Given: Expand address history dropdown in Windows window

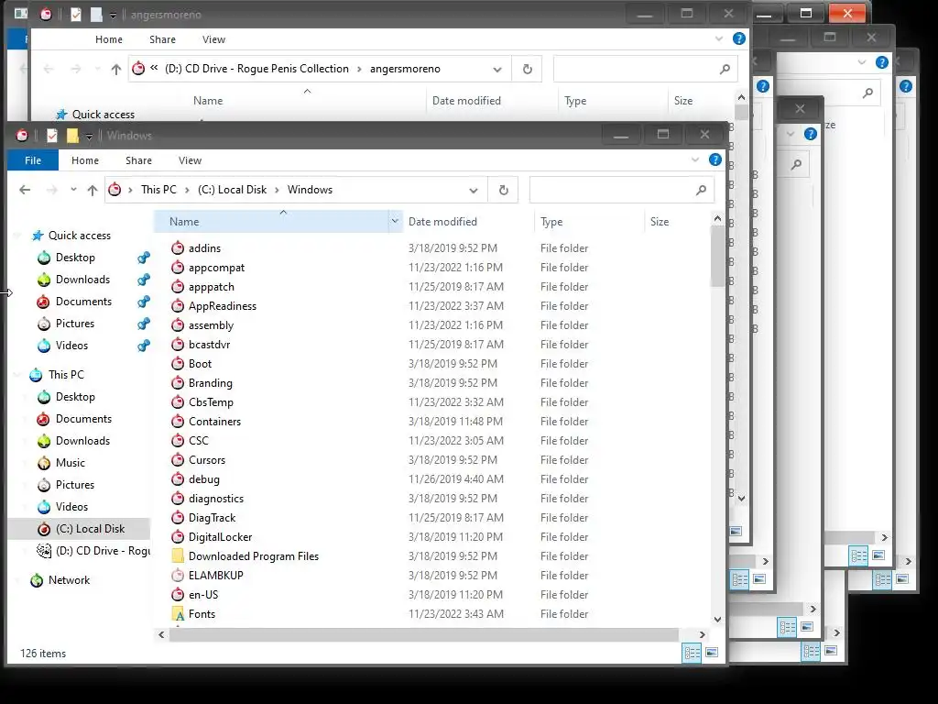Looking at the screenshot, I should coord(474,191).
